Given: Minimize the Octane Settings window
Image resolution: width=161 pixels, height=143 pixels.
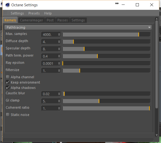Looking at the screenshot, I should tap(123, 5).
